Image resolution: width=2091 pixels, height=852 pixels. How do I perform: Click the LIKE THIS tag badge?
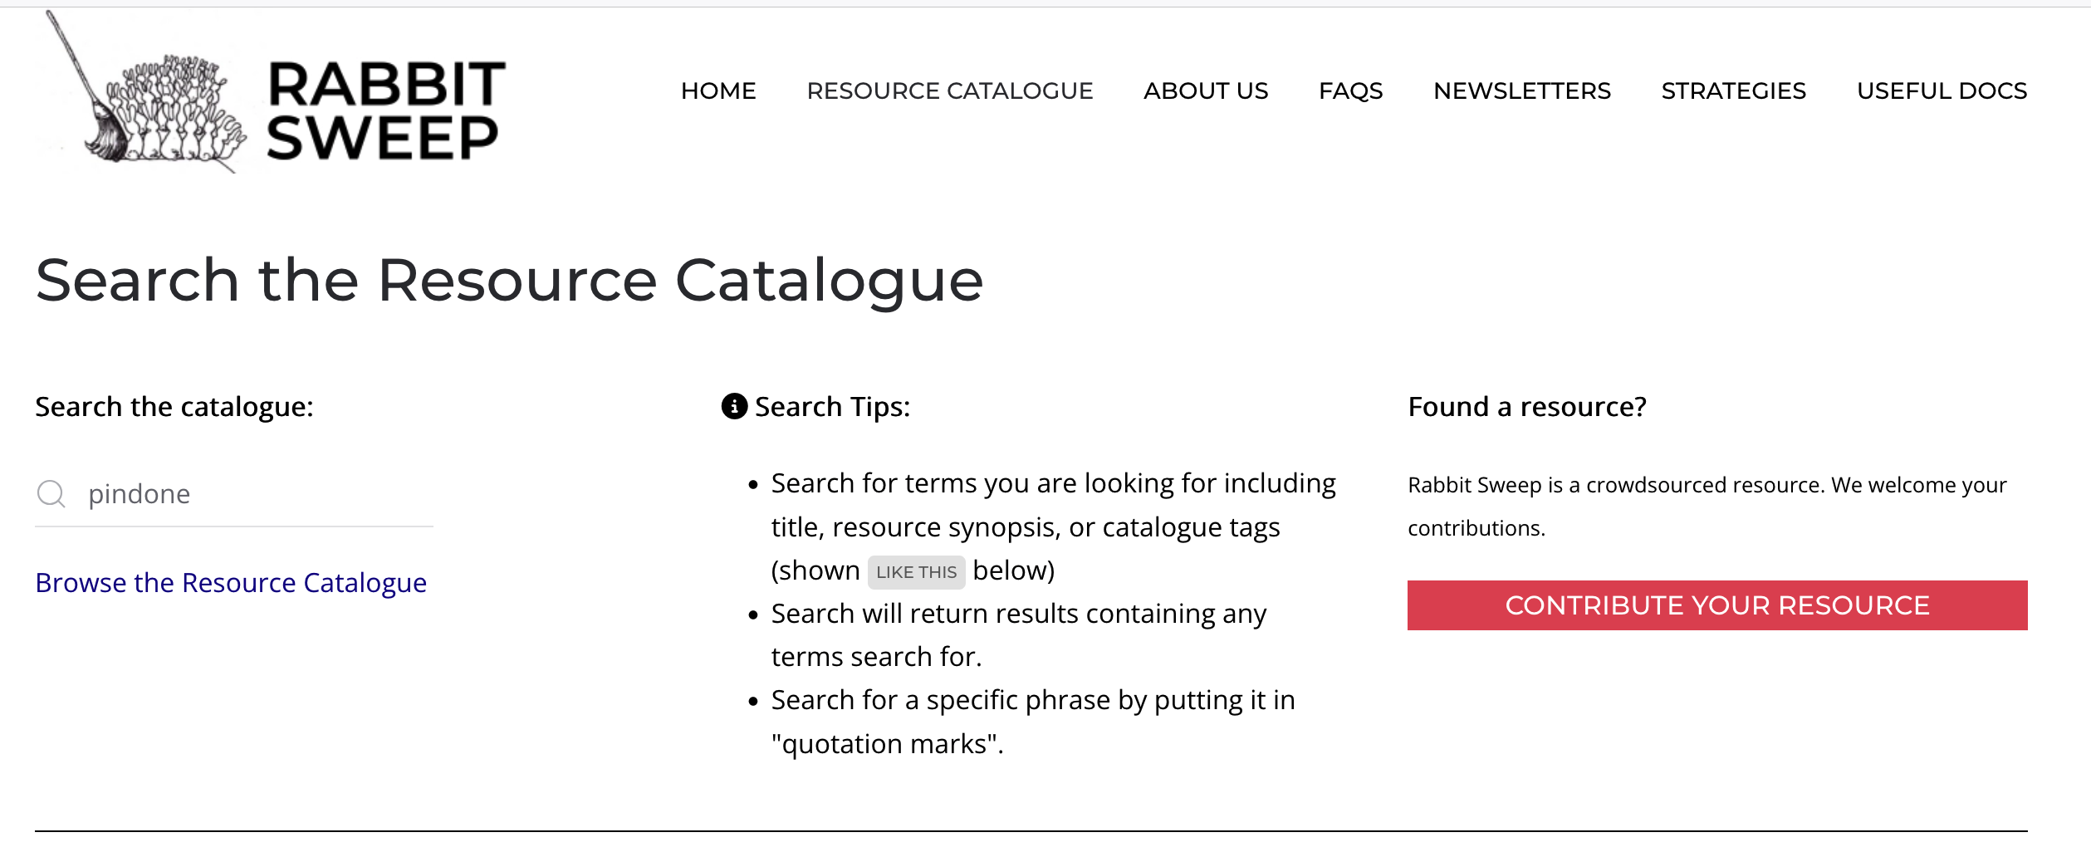click(916, 572)
